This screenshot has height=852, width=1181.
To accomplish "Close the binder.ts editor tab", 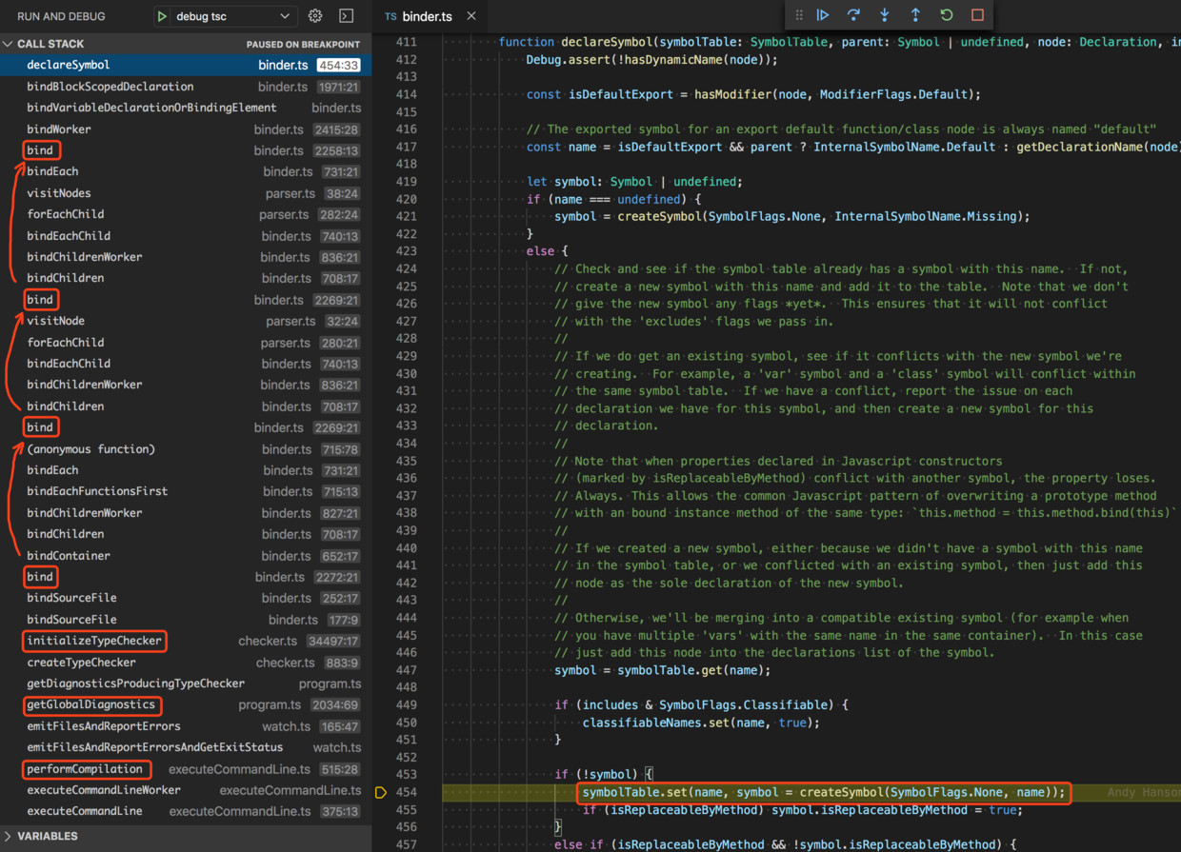I will click(x=471, y=16).
